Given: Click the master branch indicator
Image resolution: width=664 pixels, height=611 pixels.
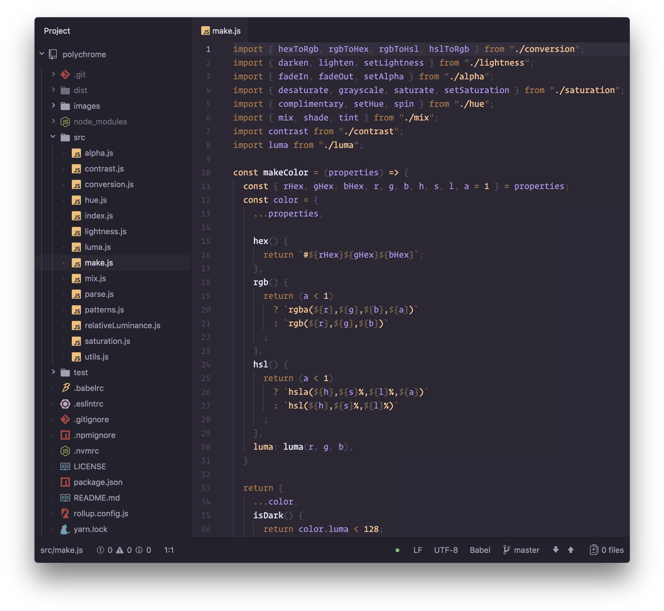Looking at the screenshot, I should pos(521,550).
